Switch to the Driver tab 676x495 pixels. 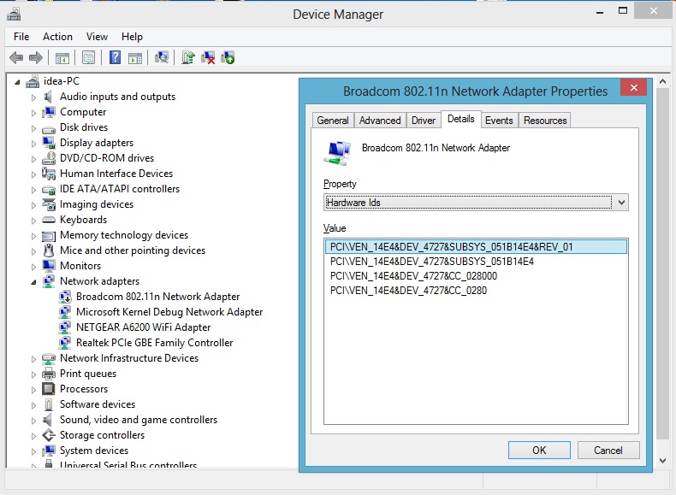(x=424, y=121)
